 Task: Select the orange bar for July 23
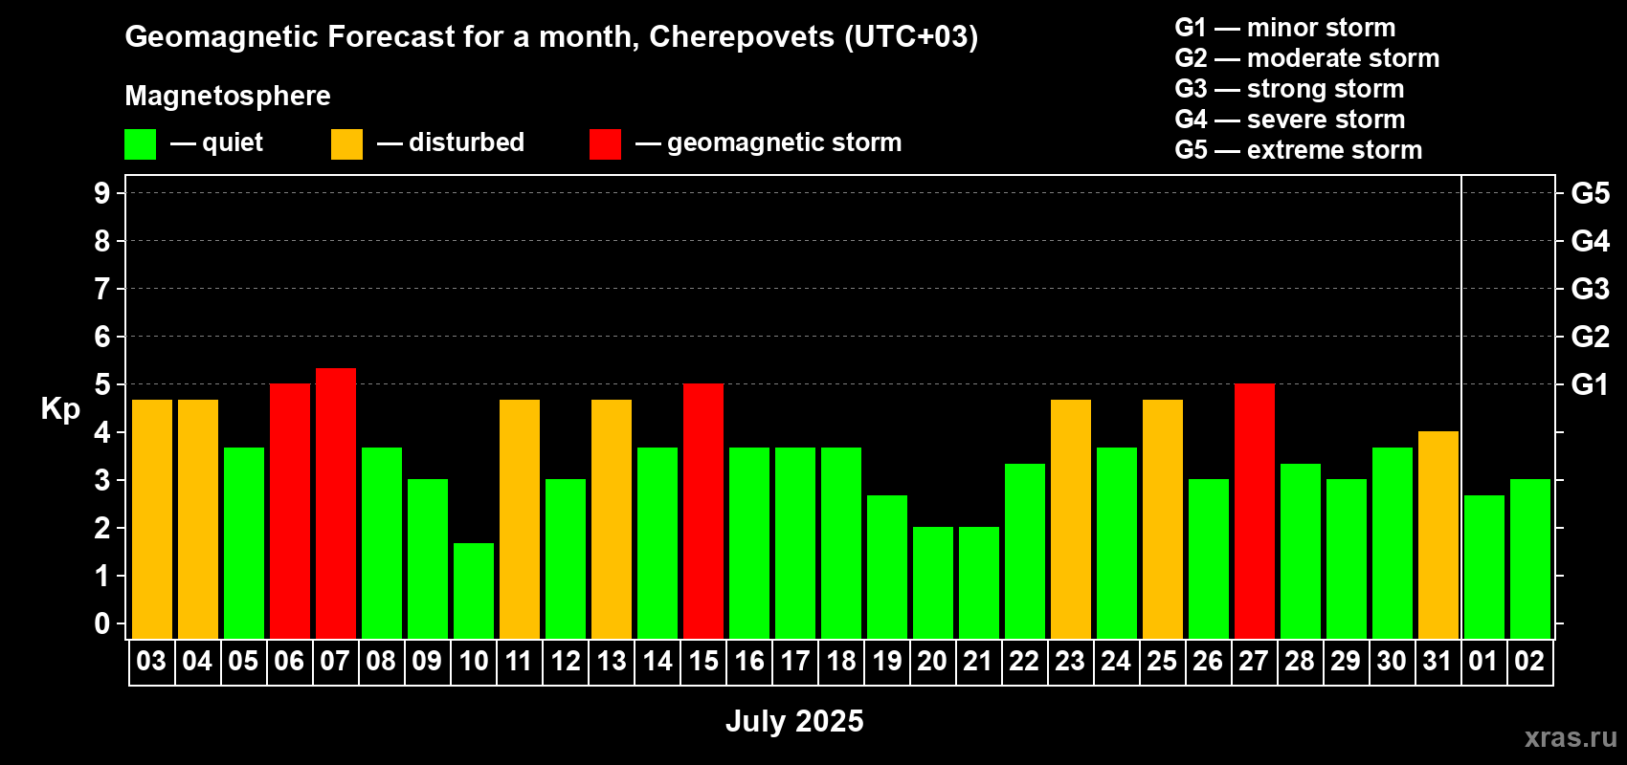(x=1071, y=519)
